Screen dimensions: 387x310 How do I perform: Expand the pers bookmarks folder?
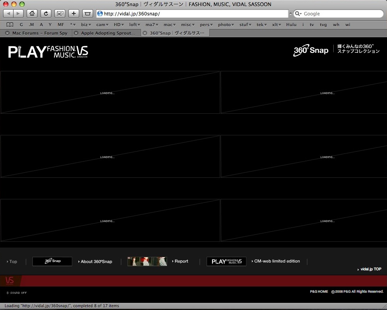tap(206, 25)
